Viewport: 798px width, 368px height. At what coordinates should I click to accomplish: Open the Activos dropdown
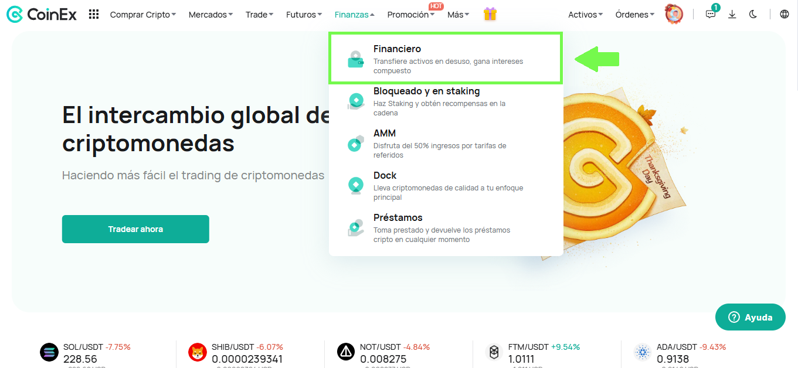(x=585, y=15)
